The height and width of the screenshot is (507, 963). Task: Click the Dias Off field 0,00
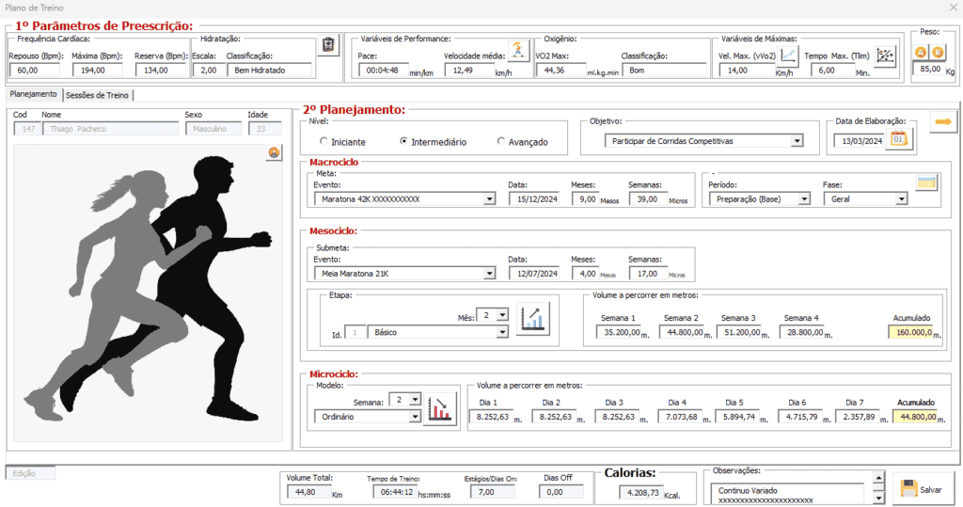tap(560, 492)
